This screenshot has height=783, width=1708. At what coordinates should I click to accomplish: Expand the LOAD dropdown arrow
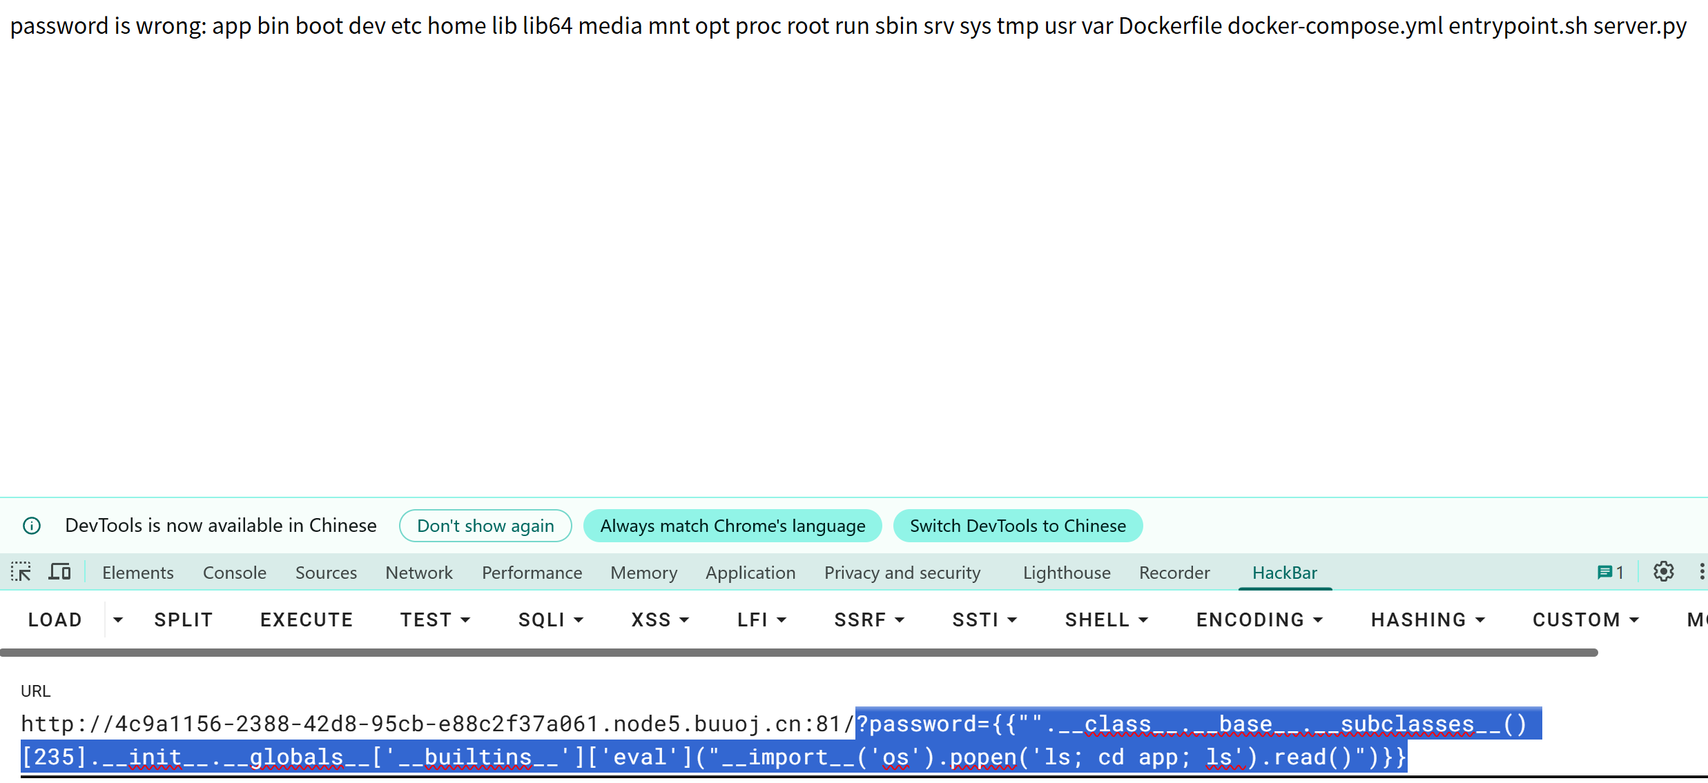click(118, 620)
